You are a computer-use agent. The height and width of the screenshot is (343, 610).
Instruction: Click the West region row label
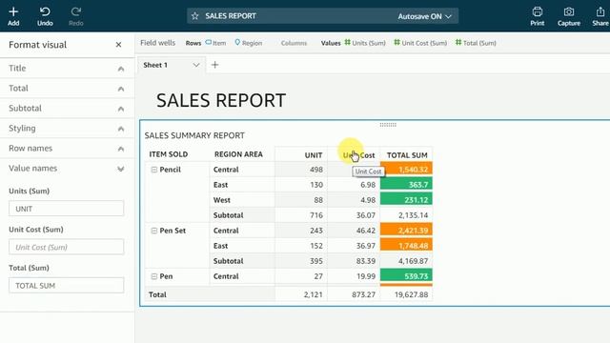[222, 200]
